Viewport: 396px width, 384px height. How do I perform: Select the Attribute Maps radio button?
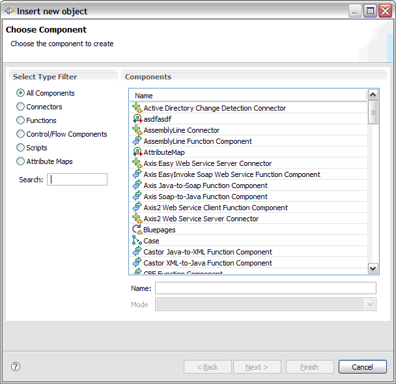tap(20, 161)
